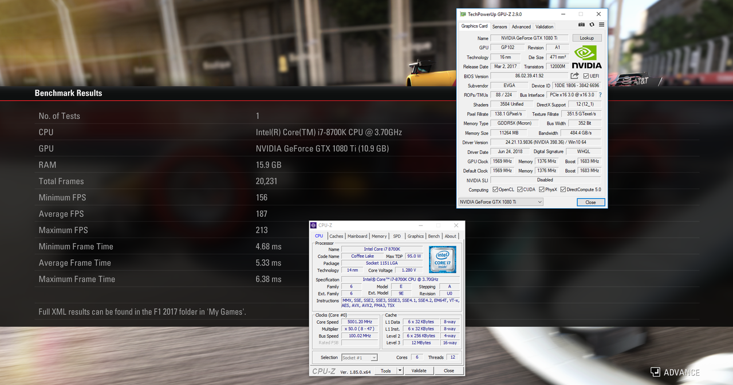Click the CPU-Z title bar app icon

click(313, 225)
